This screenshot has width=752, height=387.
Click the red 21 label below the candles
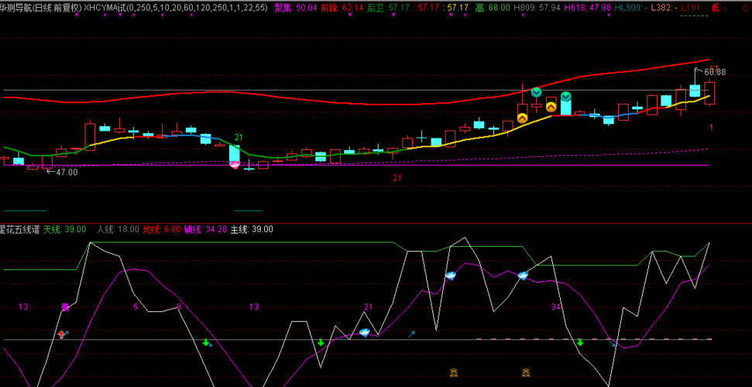click(397, 178)
